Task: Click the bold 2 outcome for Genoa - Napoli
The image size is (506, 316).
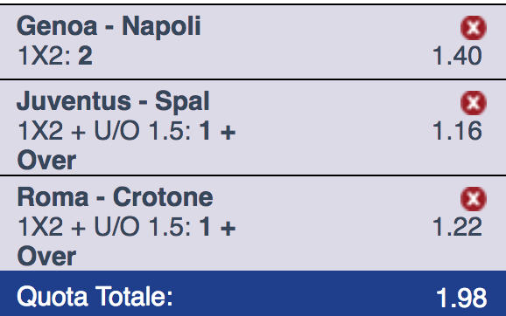Action: pos(85,56)
